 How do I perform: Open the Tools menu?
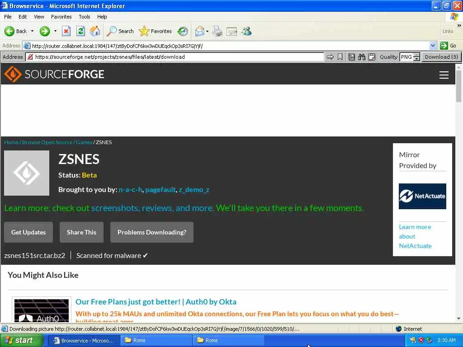click(x=85, y=17)
